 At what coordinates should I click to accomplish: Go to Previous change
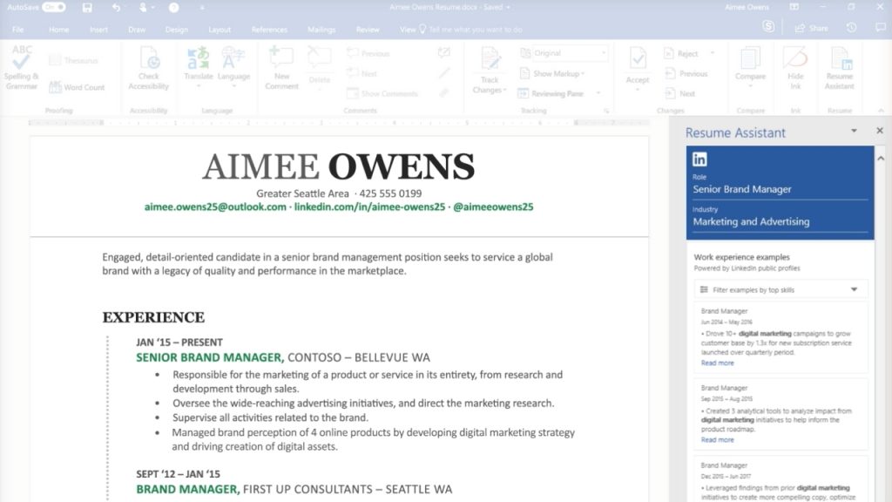(686, 73)
